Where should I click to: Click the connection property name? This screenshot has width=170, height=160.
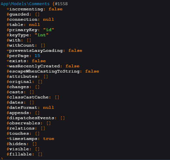tap(23, 19)
